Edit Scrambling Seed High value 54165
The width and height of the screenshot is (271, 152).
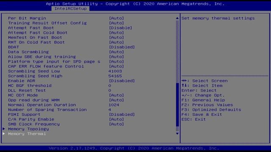115,76
